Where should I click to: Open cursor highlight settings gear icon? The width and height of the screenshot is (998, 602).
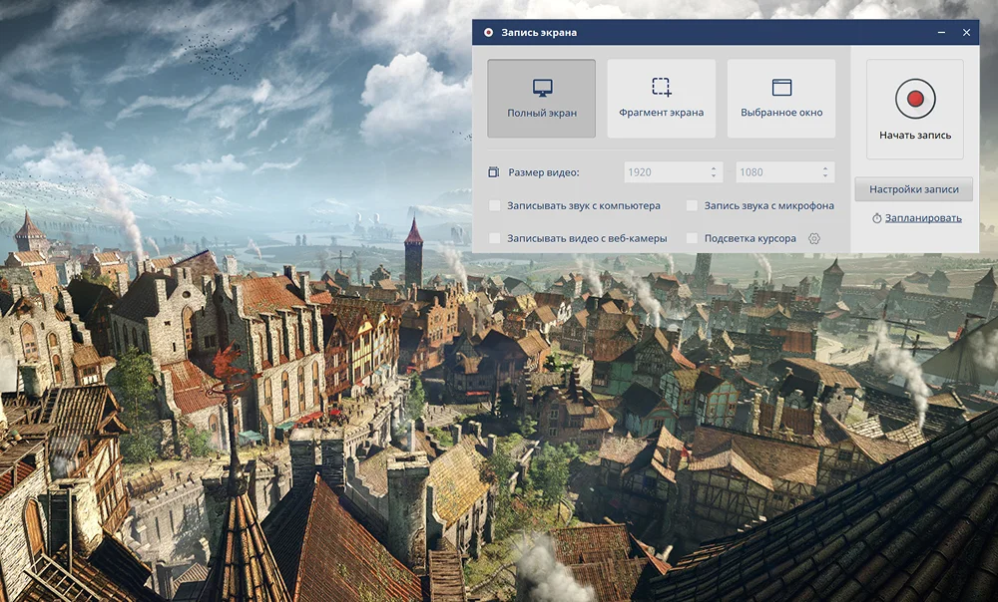pyautogui.click(x=814, y=239)
